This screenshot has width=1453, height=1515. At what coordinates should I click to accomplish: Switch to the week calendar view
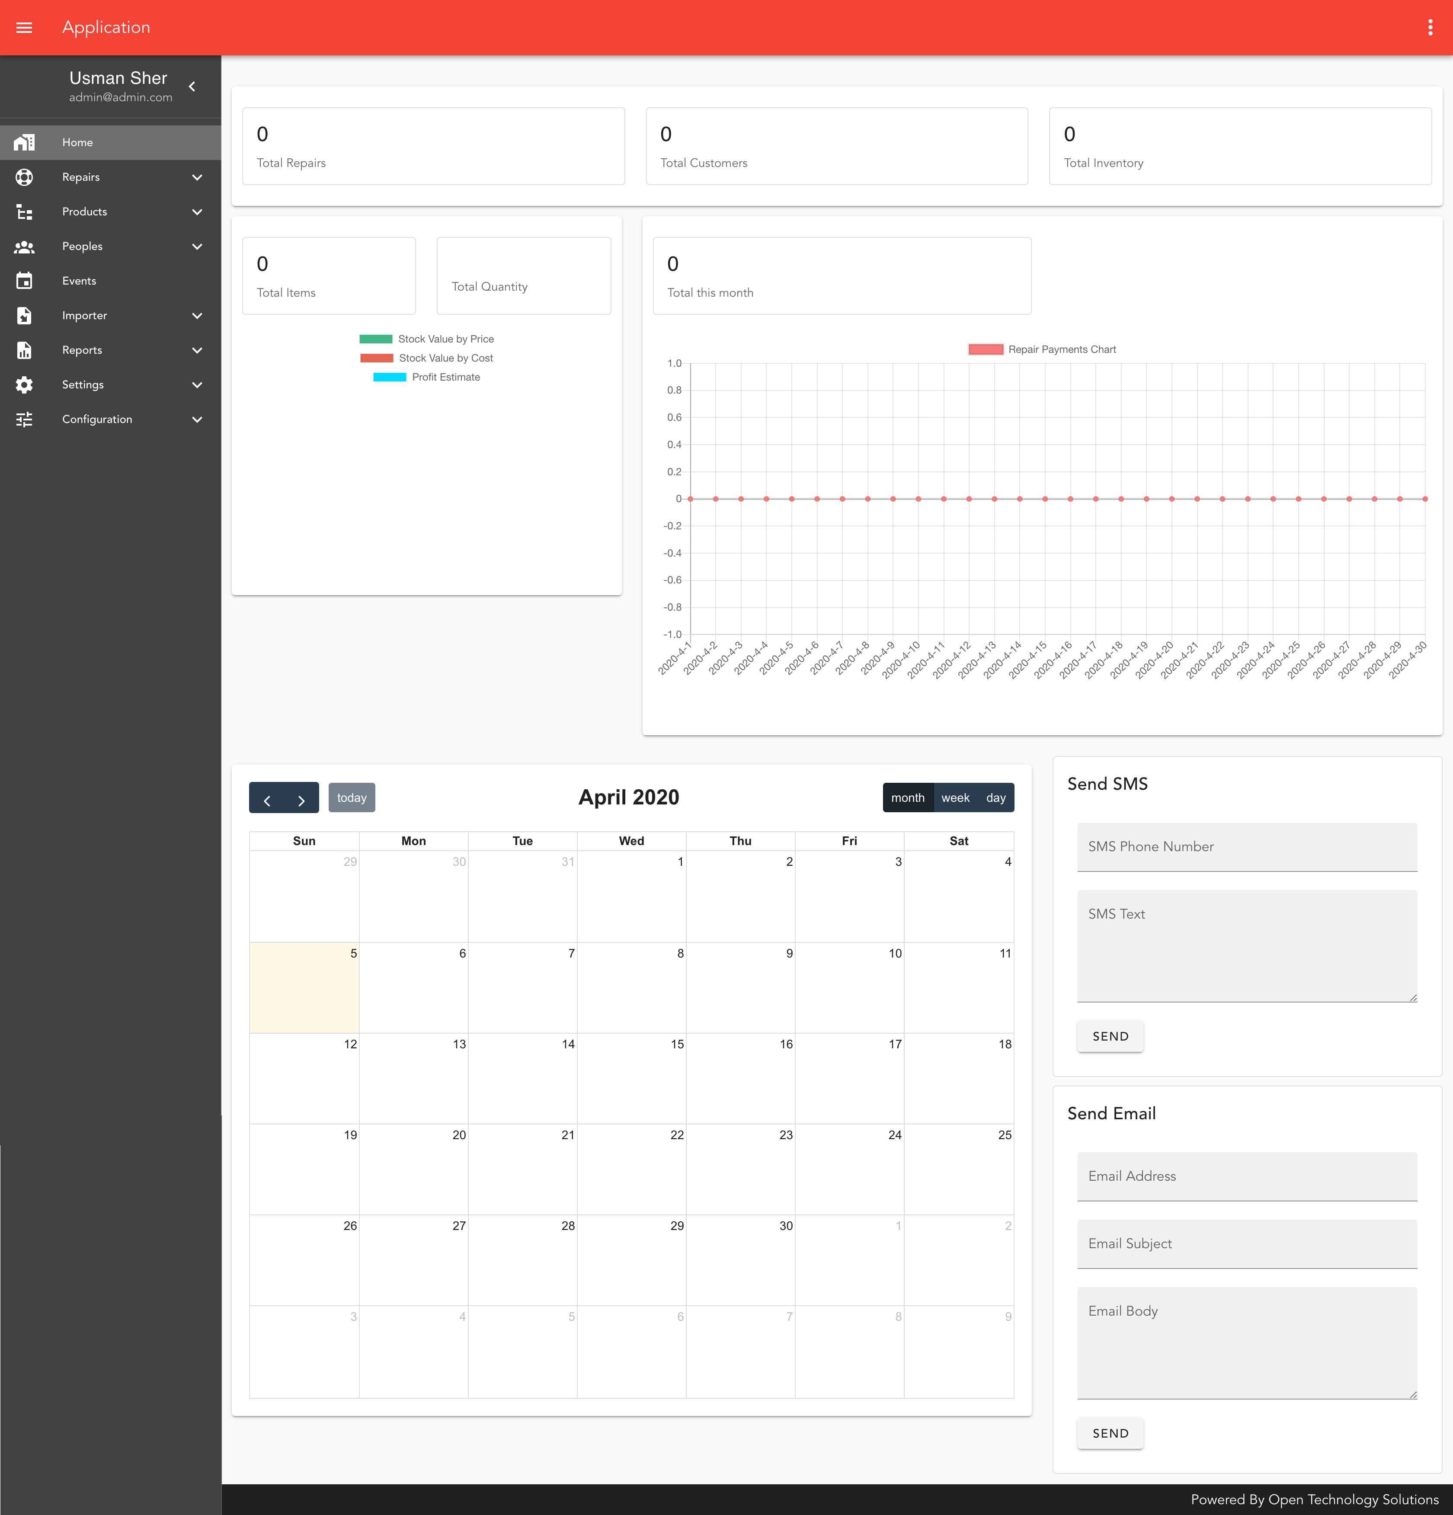[955, 797]
